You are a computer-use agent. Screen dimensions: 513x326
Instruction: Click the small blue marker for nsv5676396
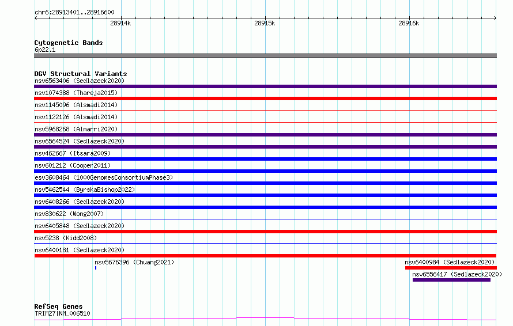coord(96,268)
